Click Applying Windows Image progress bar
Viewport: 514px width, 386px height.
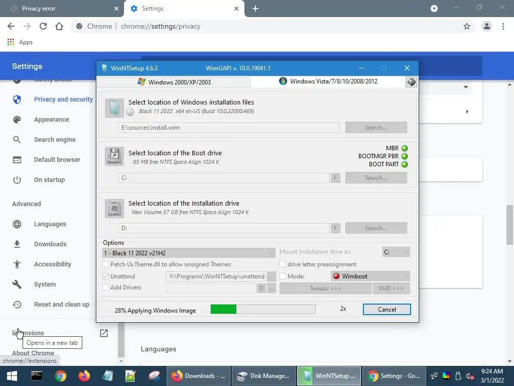click(263, 309)
